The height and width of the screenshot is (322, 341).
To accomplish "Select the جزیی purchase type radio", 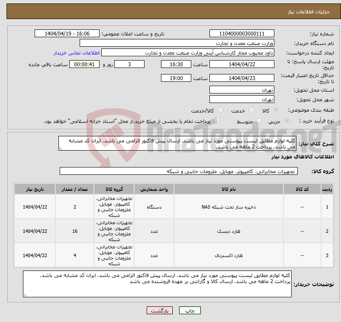I will [287, 120].
